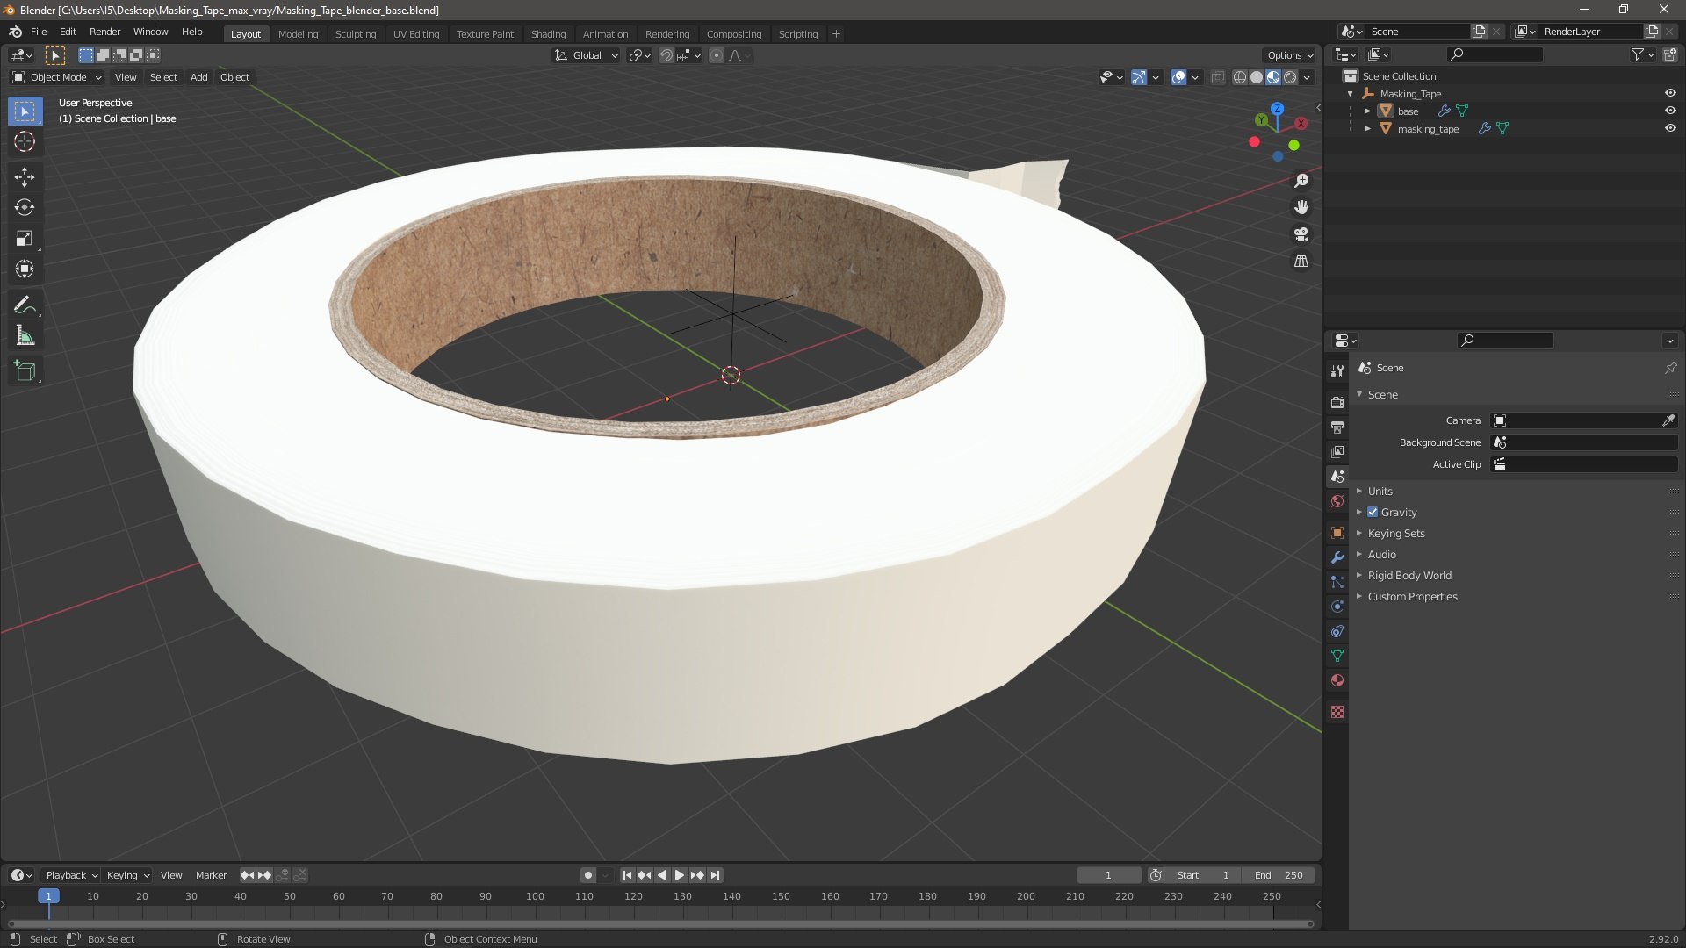Click the zoom view magnifier icon
The height and width of the screenshot is (948, 1686).
coord(1301,180)
